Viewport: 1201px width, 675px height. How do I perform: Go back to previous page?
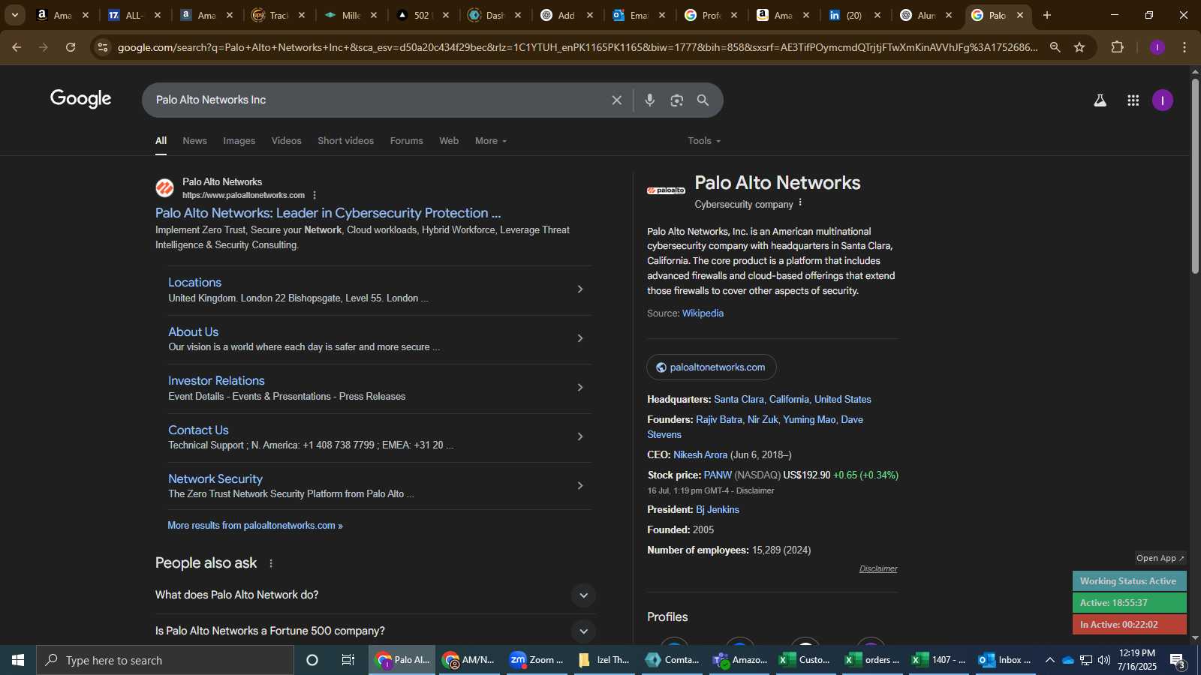point(17,47)
